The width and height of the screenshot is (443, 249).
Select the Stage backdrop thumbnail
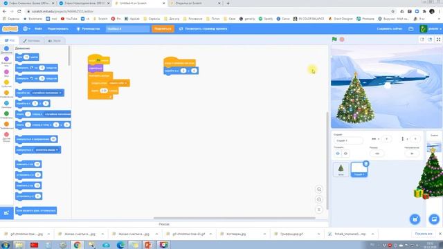click(x=434, y=147)
